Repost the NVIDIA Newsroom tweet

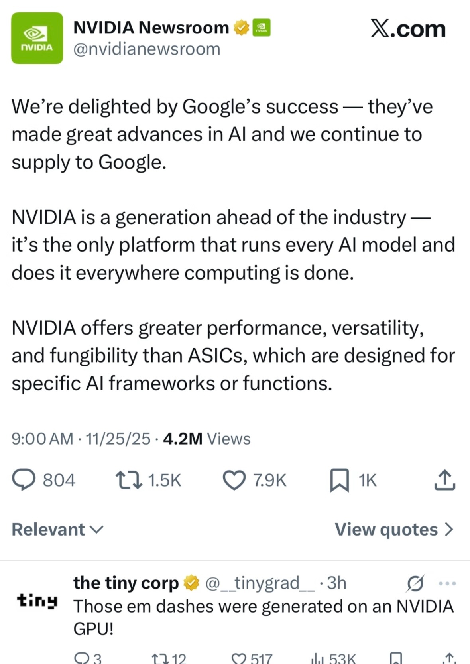pyautogui.click(x=129, y=480)
